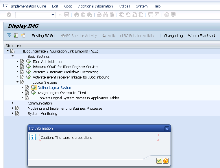Click the Cancel toolbar icon
The height and width of the screenshot is (168, 220).
(90, 15)
